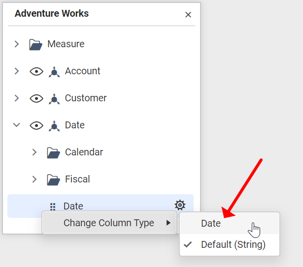Screen dimensions: 303x267
Task: Select the Date dimension label
Action: pyautogui.click(x=75, y=125)
